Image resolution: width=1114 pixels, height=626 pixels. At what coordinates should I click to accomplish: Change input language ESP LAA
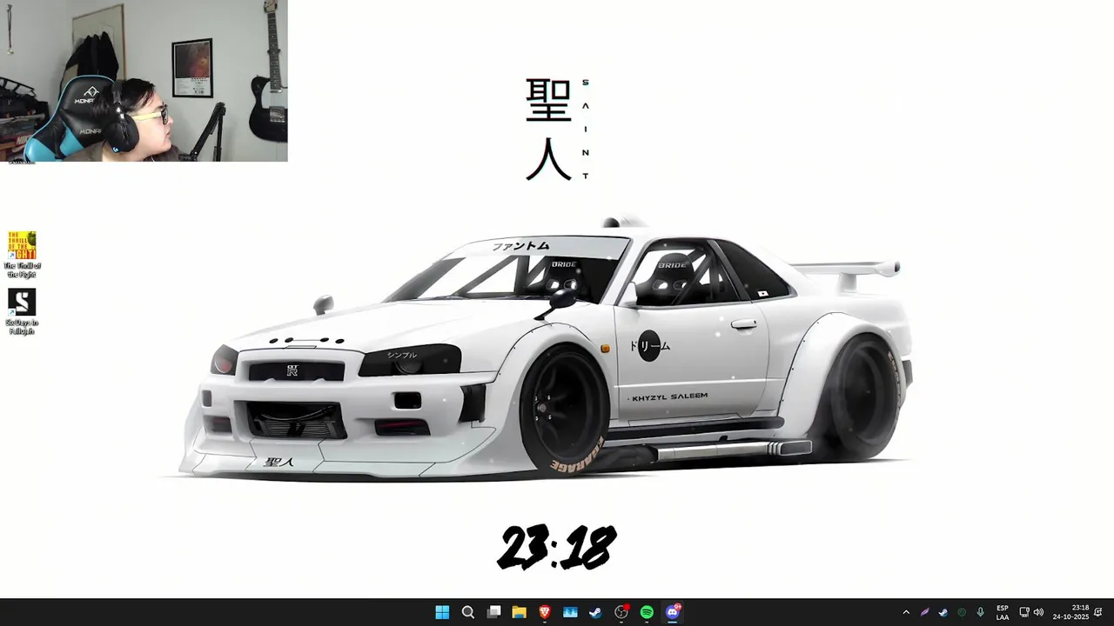pos(1003,612)
